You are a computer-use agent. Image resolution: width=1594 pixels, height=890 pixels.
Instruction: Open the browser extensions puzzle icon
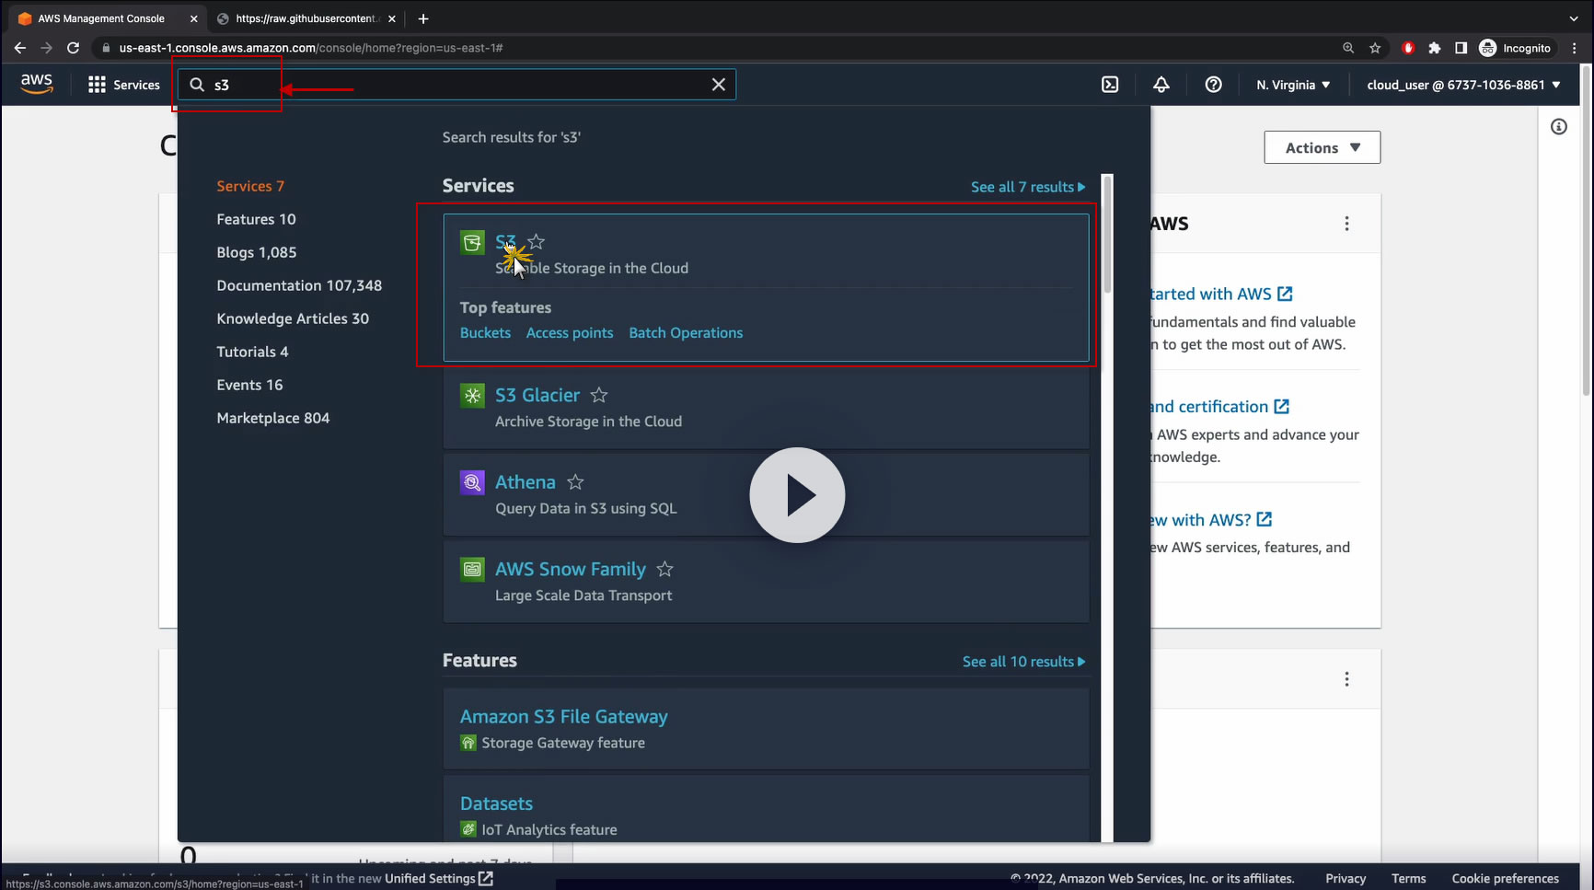tap(1435, 48)
